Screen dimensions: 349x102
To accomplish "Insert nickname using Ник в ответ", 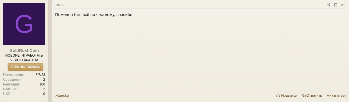I will (x=336, y=95).
